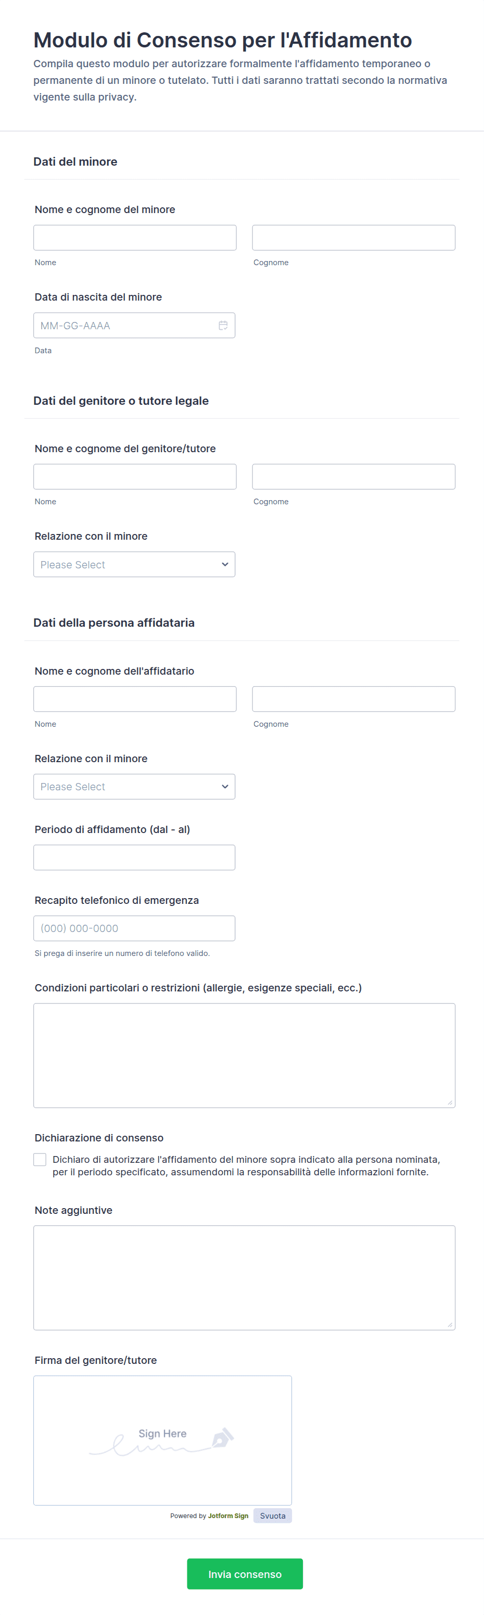
Task: Click the Condizioni particolari text area
Action: (x=244, y=1055)
